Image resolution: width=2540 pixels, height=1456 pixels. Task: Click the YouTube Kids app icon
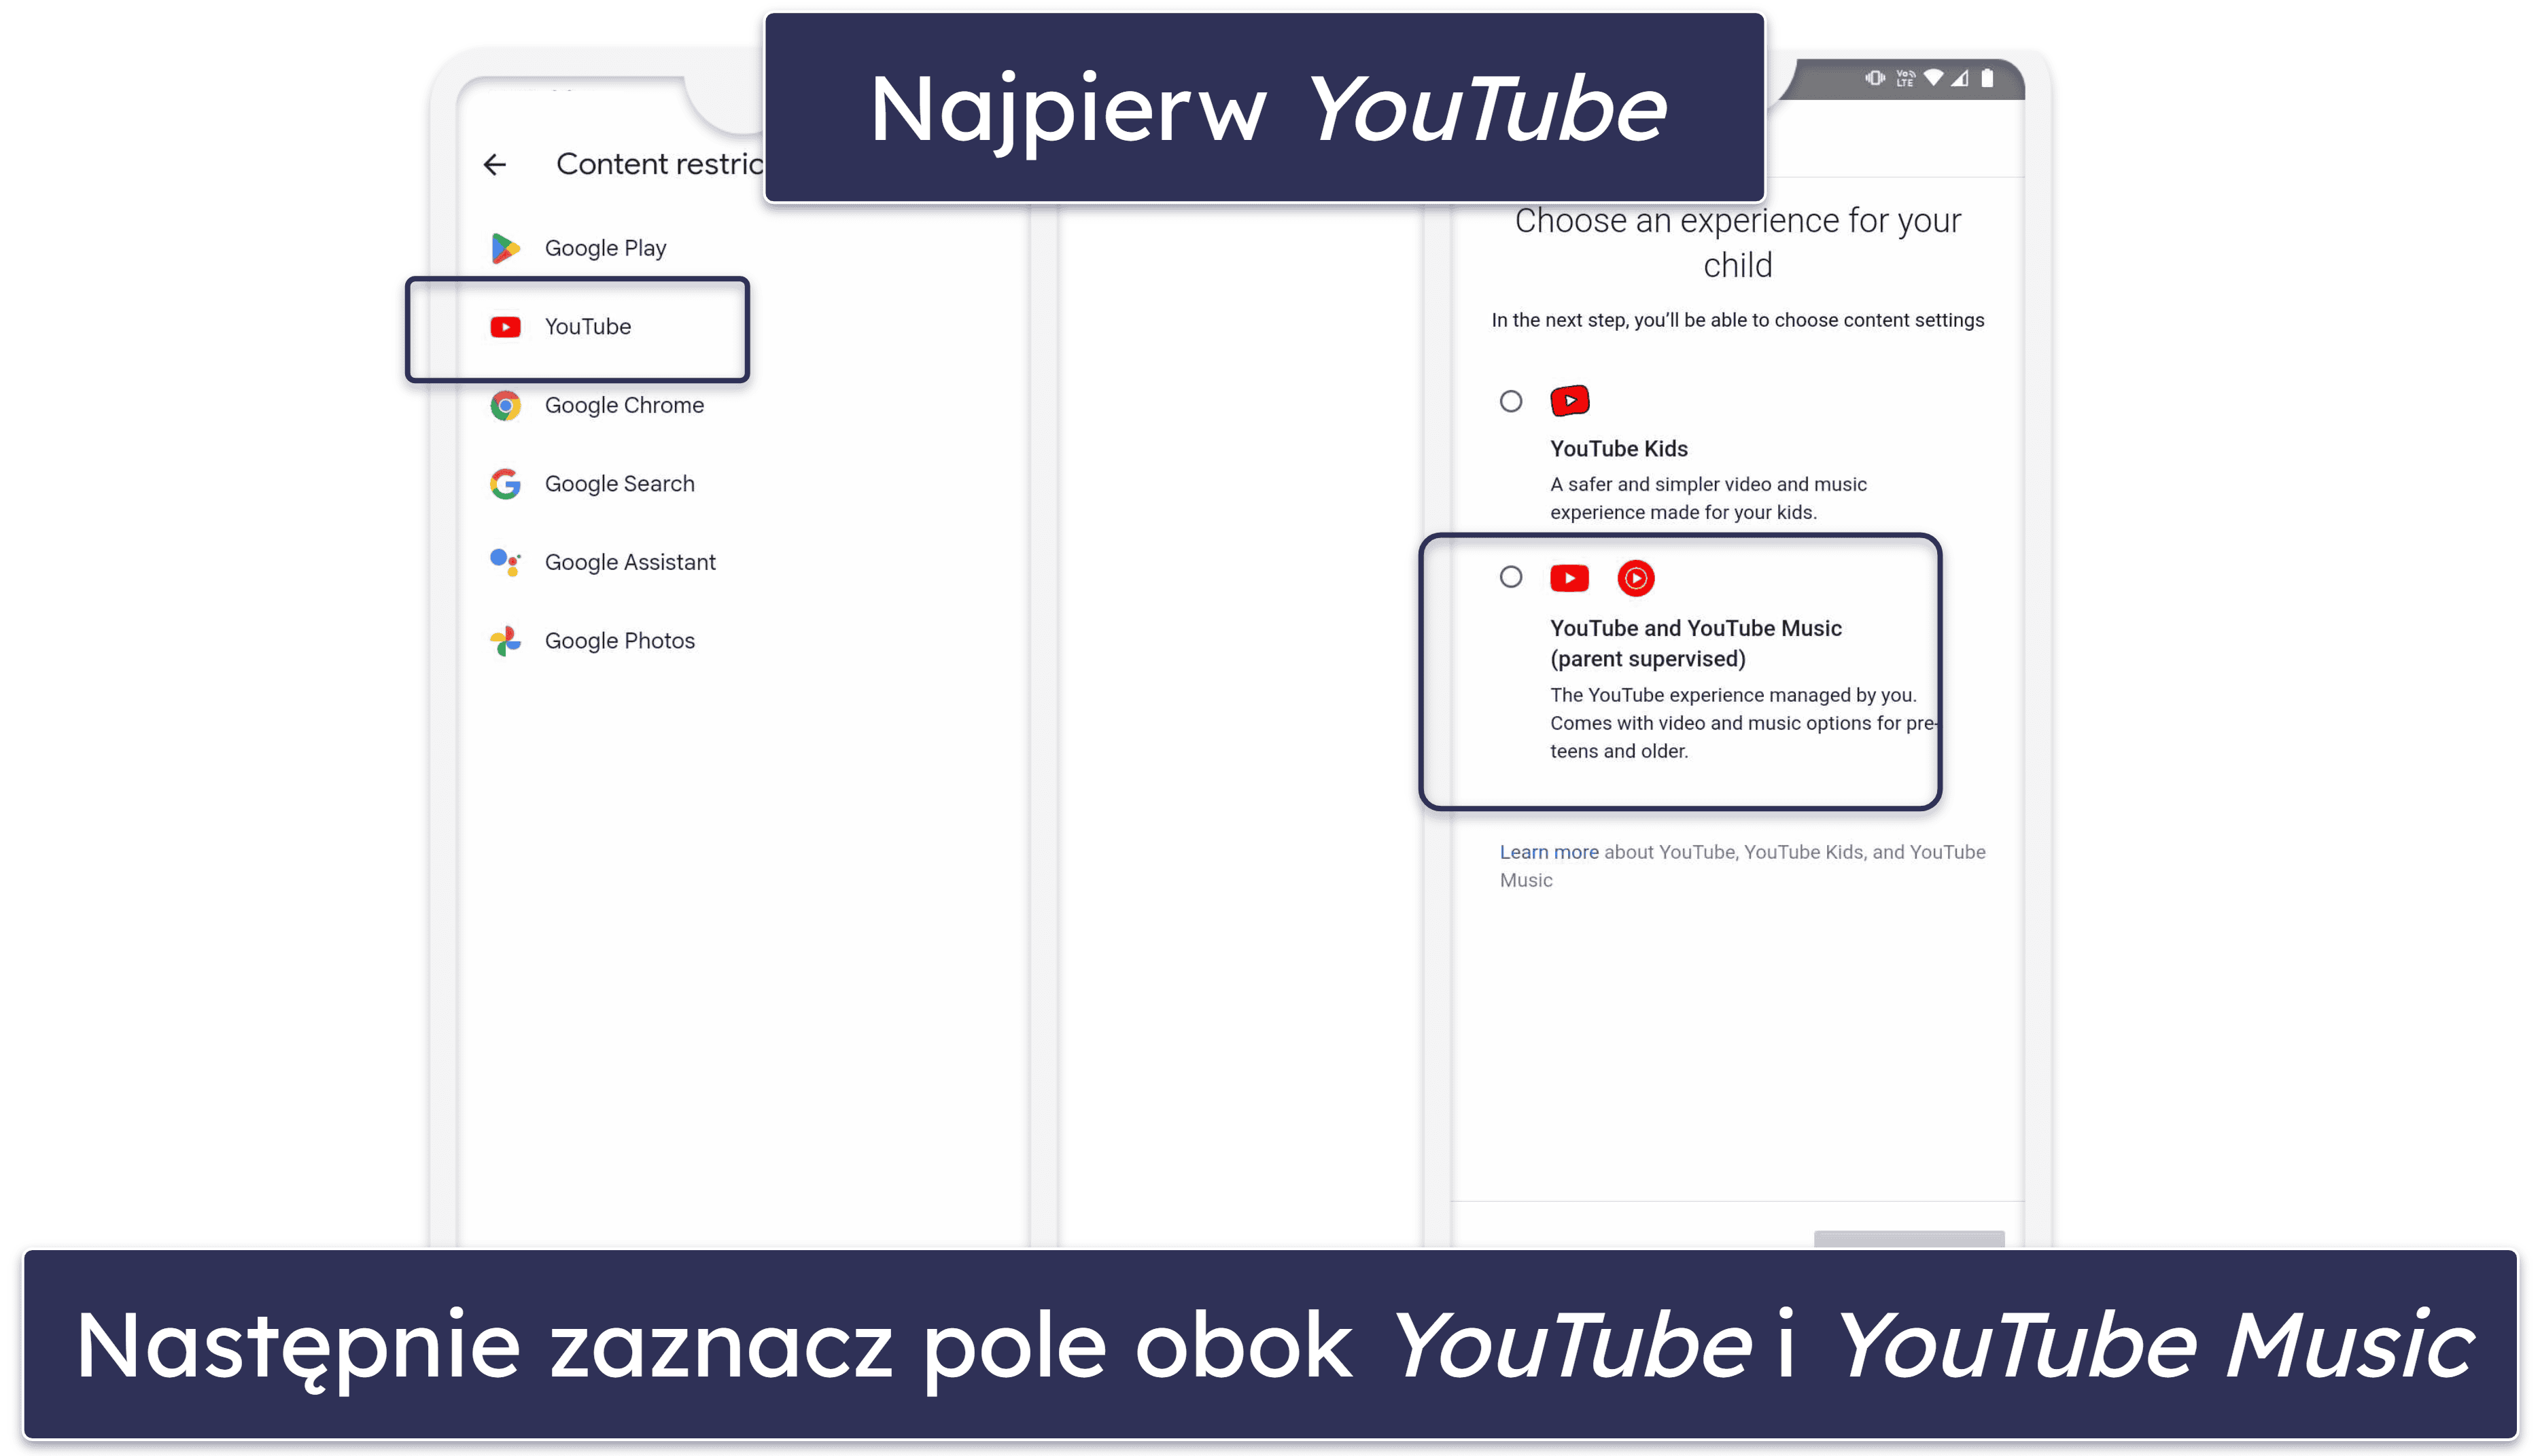pos(1568,401)
